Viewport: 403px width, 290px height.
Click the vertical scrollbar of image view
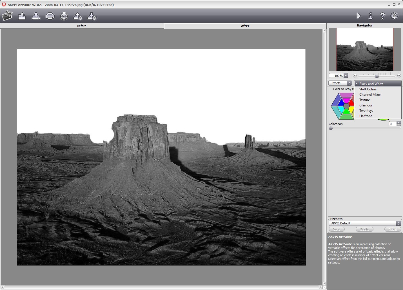coord(324,157)
